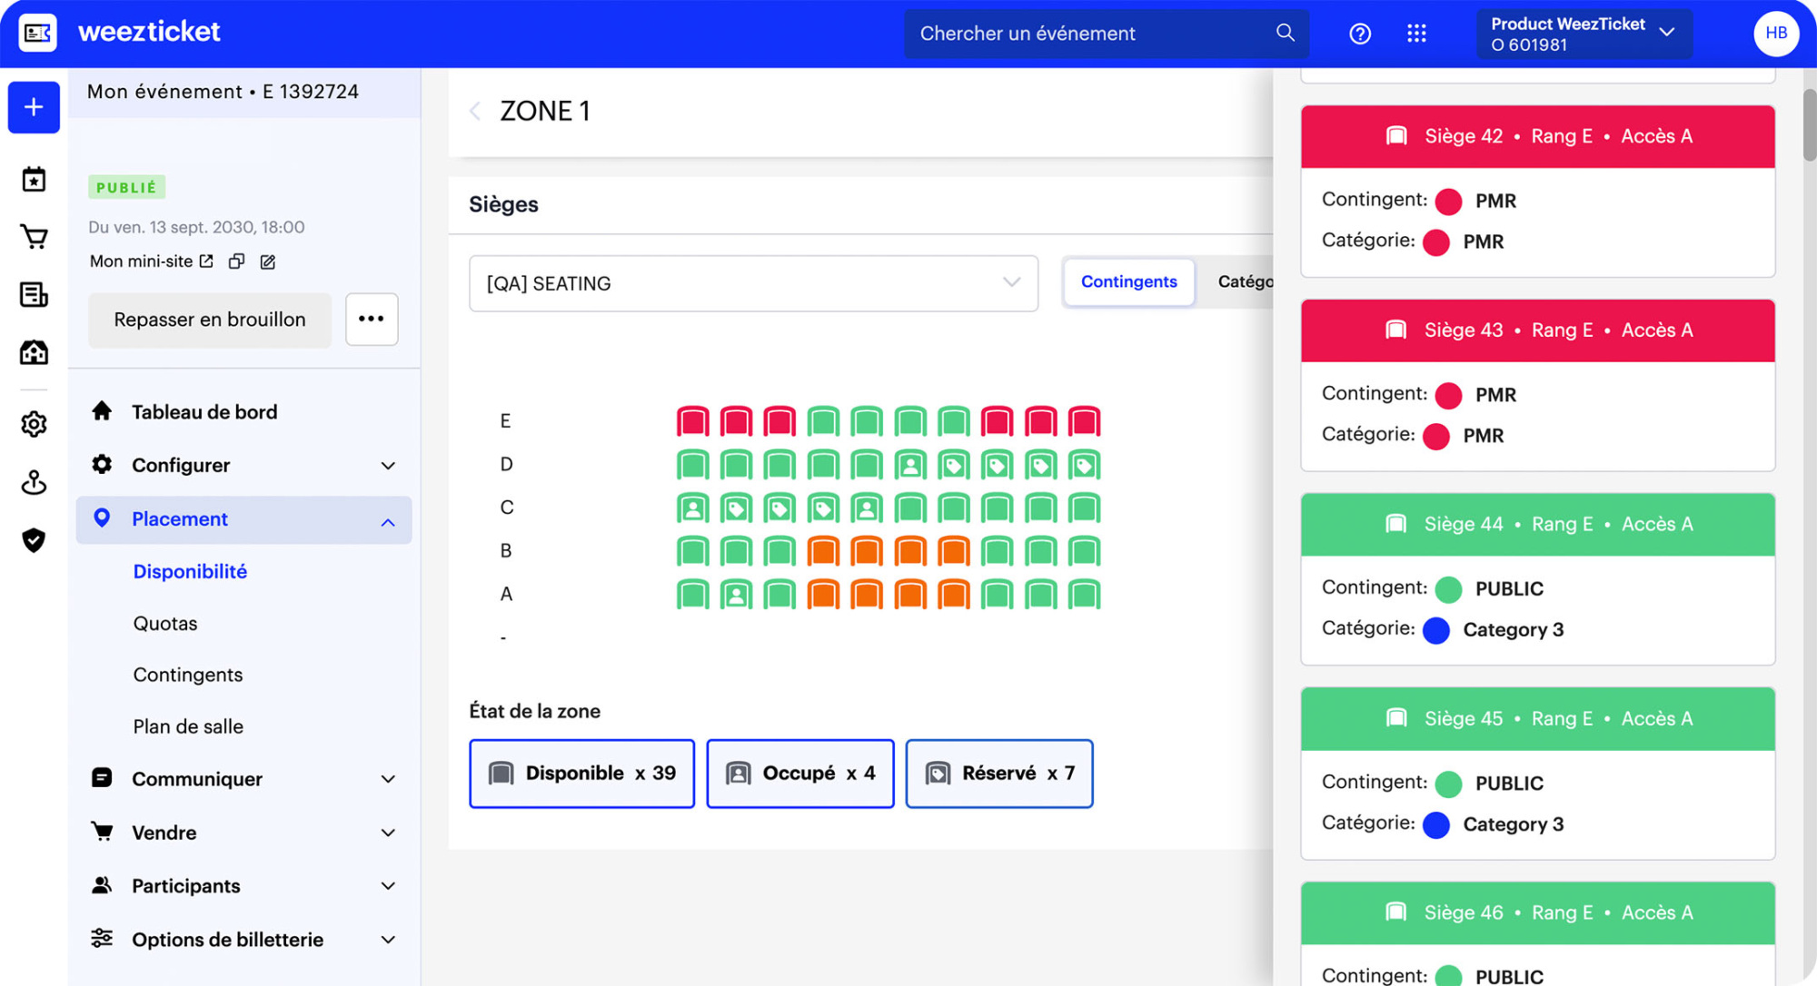Toggle the Réservé x 7 seat filter
Screen dimensions: 1817x986
tap(998, 774)
